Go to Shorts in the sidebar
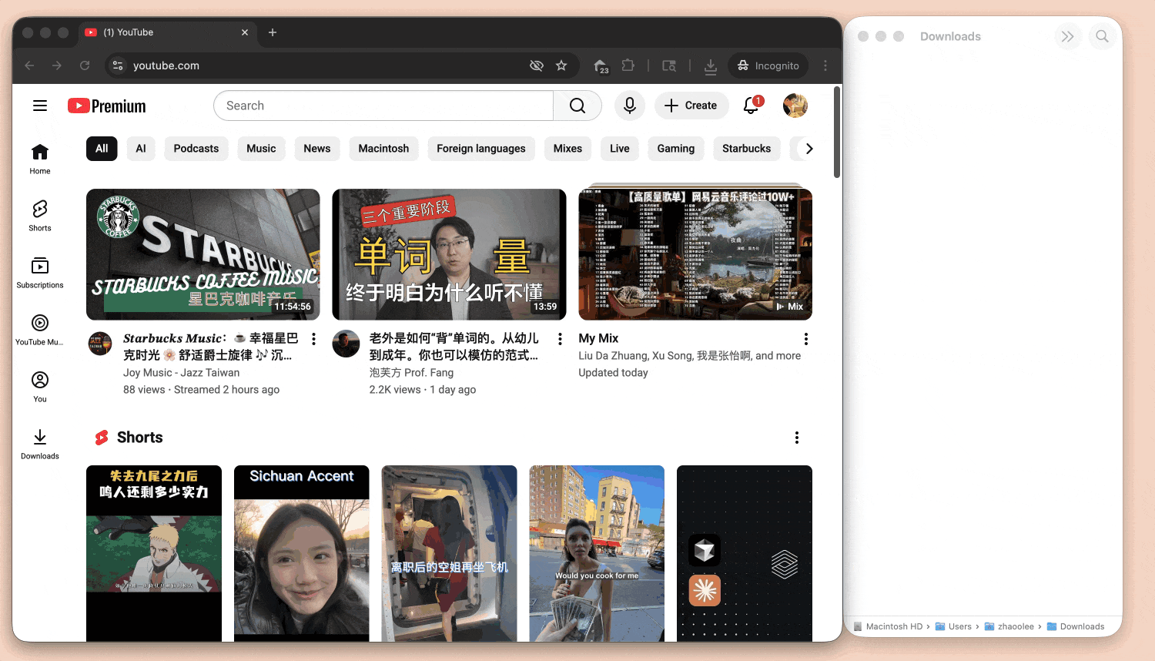Viewport: 1155px width, 661px height. pos(40,215)
